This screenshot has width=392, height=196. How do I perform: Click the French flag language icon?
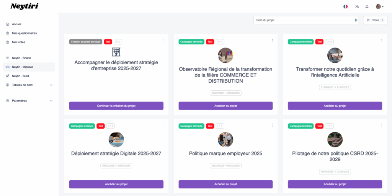345,7
